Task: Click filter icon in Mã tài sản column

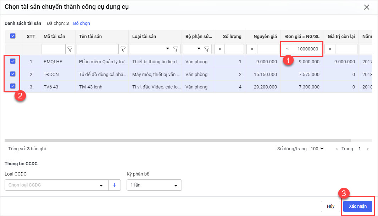Action: [x=70, y=49]
